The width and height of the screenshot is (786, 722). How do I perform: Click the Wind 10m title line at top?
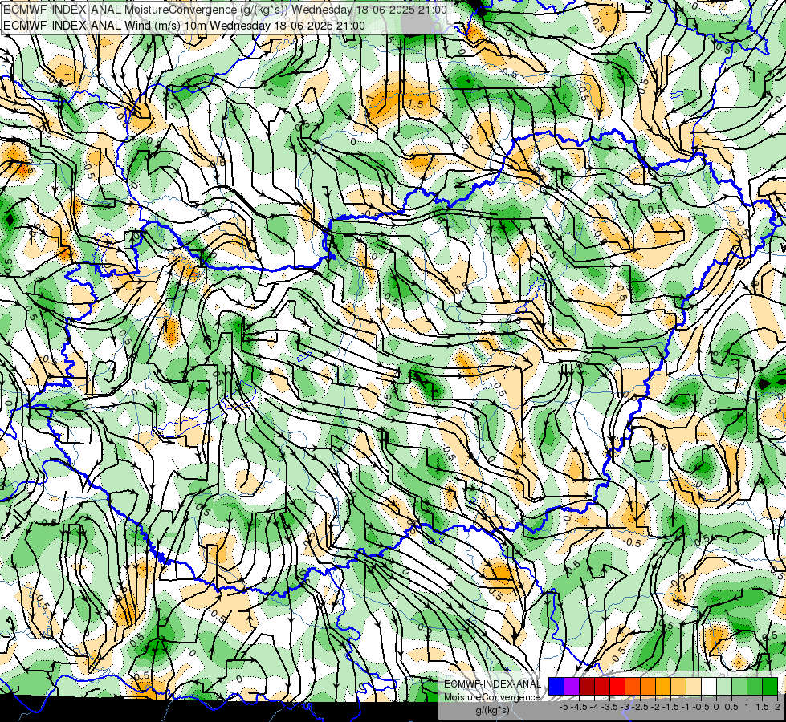tap(184, 25)
